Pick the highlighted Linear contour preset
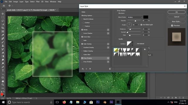The width and height of the screenshot is (188, 105). coord(116,50)
